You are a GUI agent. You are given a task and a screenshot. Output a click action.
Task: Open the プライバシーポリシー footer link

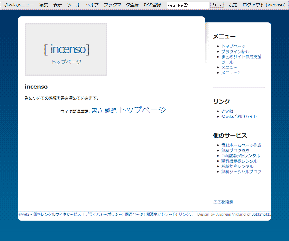click(x=103, y=214)
